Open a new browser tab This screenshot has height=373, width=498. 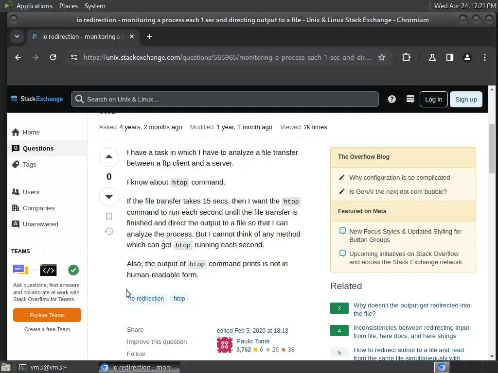(149, 36)
